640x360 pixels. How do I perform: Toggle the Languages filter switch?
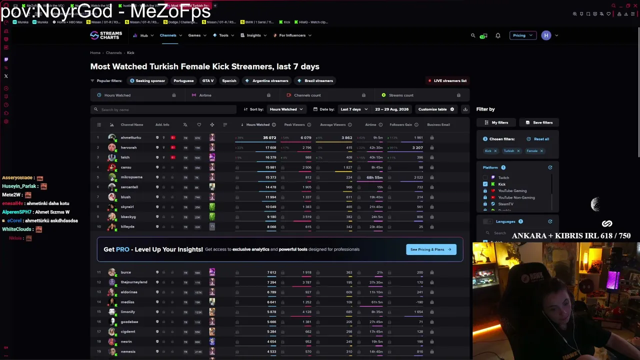click(488, 221)
